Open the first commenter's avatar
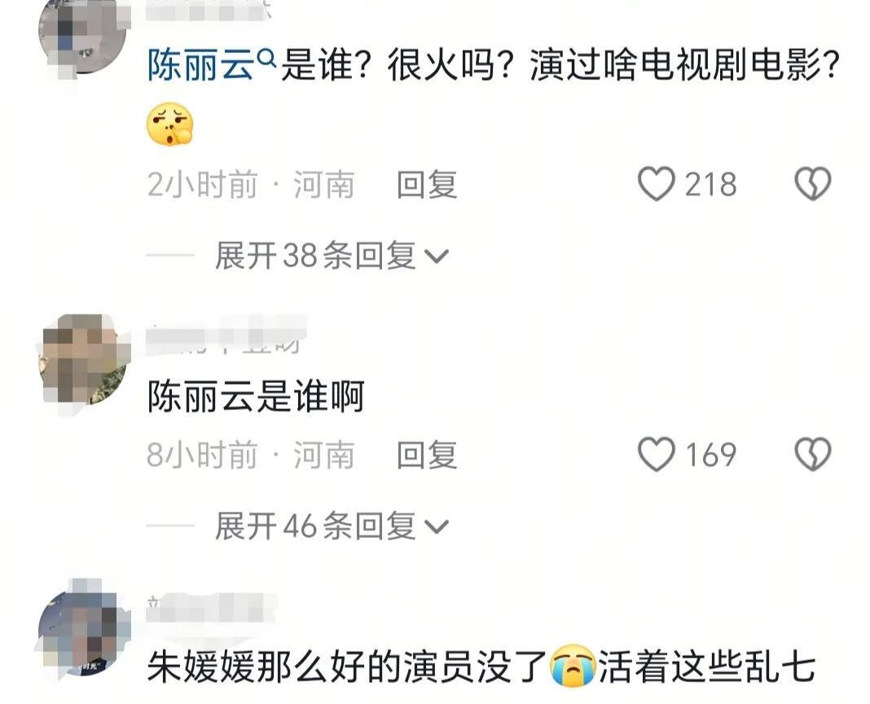Image resolution: width=870 pixels, height=704 pixels. coord(83,34)
